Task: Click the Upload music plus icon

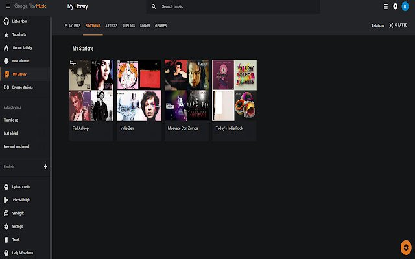Action: point(6,187)
